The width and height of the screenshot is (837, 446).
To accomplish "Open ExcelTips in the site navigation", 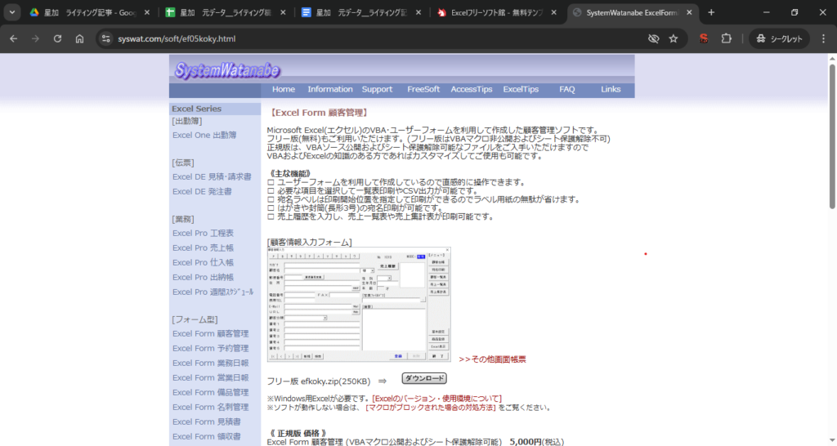I will pyautogui.click(x=521, y=90).
